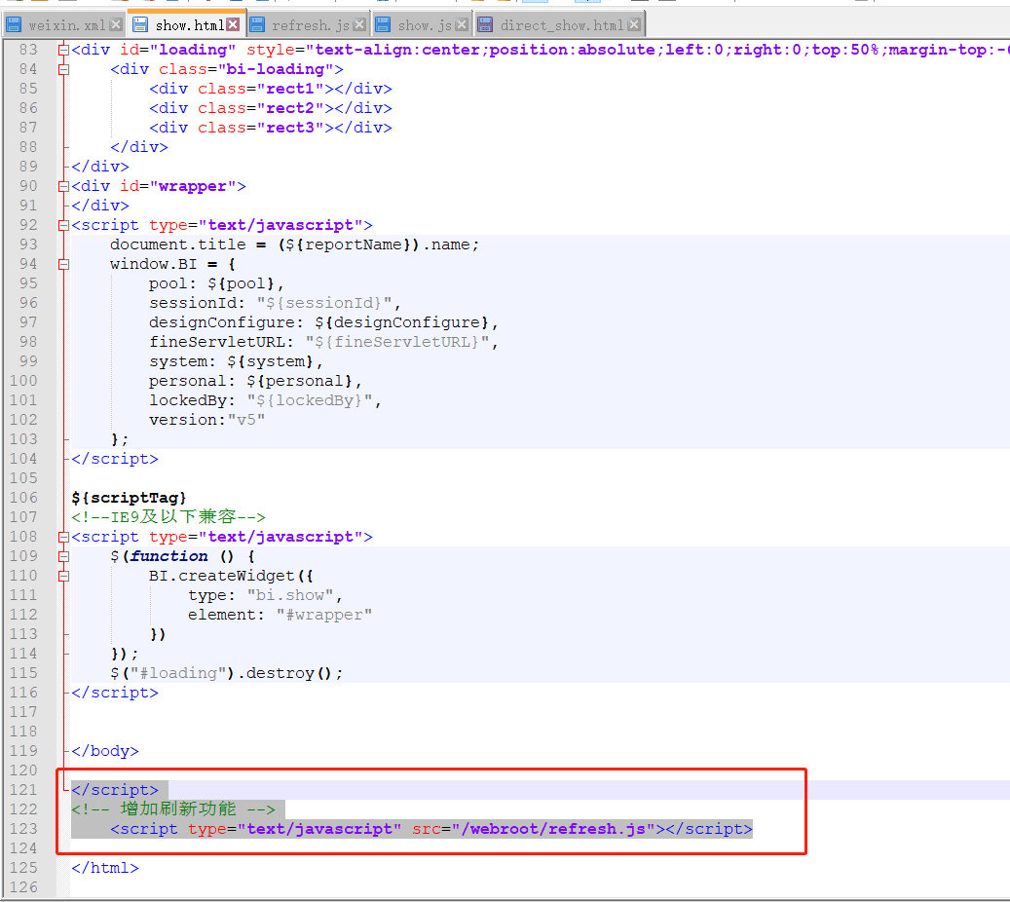
Task: Click the sessionId property on line 96
Action: tap(275, 303)
